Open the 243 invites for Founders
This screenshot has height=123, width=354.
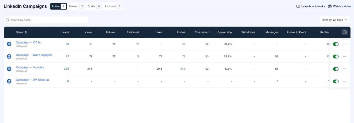(x=183, y=69)
